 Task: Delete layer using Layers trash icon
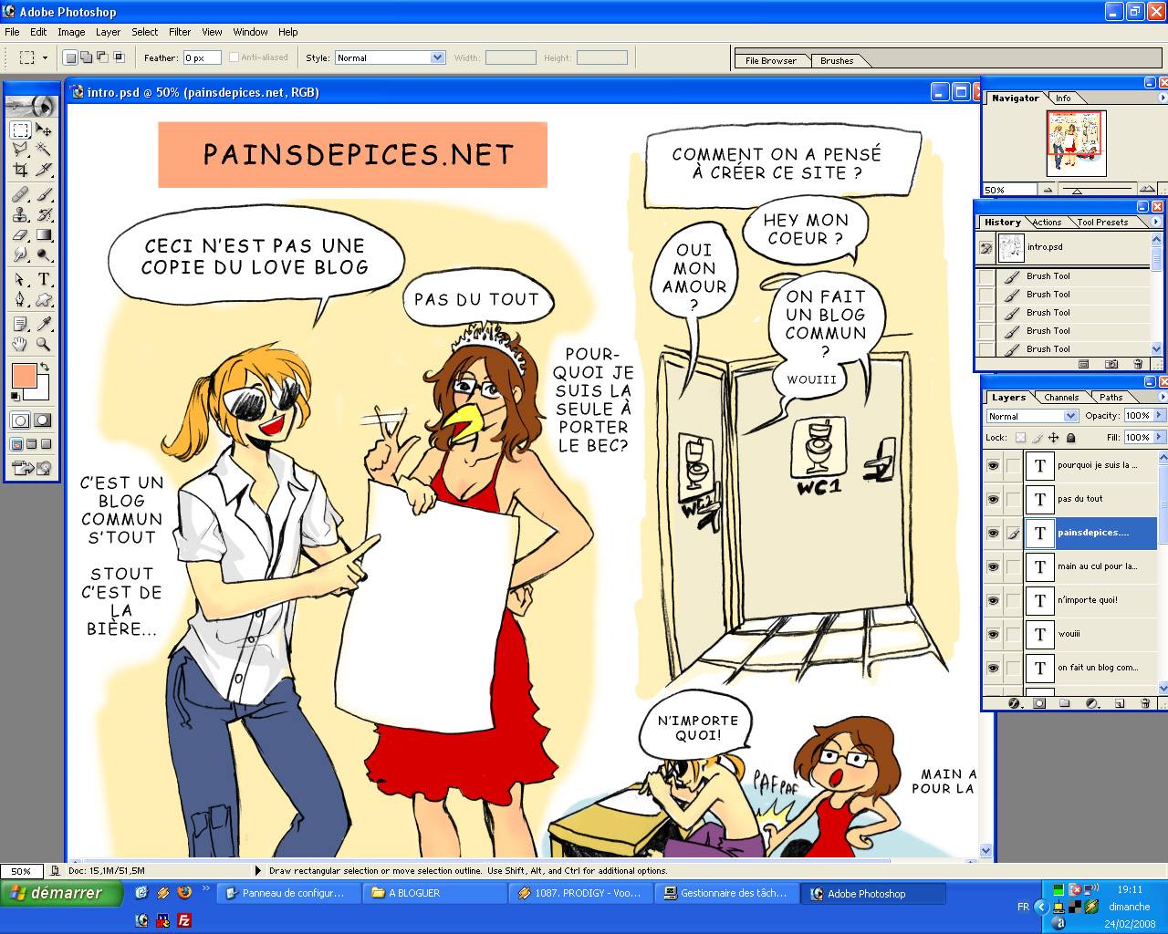(1144, 703)
